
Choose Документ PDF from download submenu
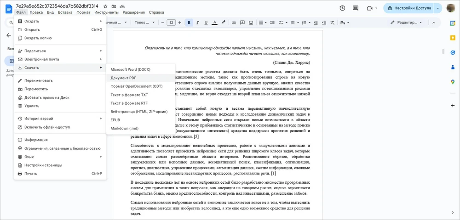tap(123, 78)
